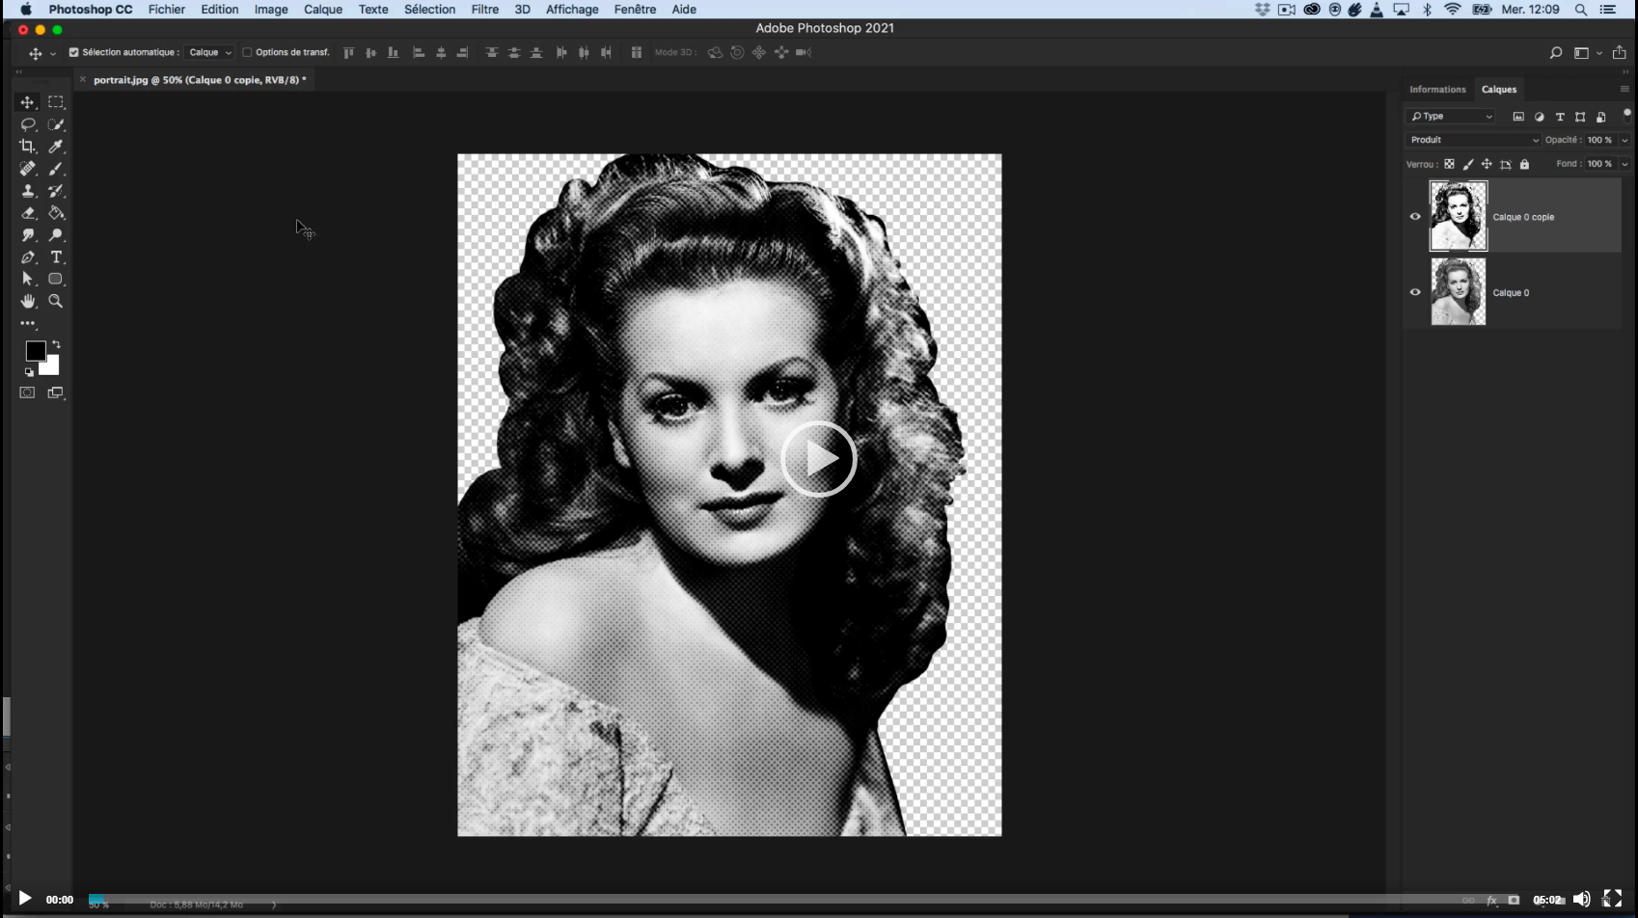Enable the Options de transf. checkbox
The width and height of the screenshot is (1638, 918).
pyautogui.click(x=247, y=52)
